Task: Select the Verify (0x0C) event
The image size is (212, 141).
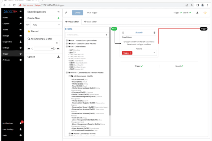Action: [x=80, y=101]
